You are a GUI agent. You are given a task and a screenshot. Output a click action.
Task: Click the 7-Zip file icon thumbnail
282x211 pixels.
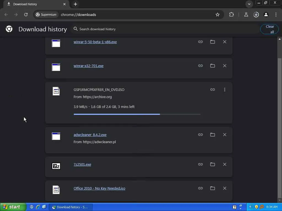(x=56, y=166)
